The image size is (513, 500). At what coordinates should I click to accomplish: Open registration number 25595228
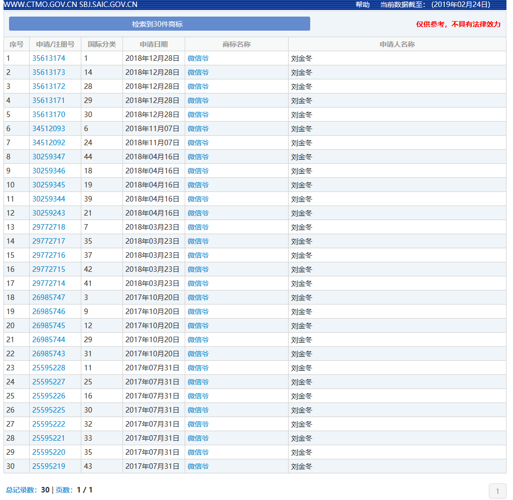click(49, 368)
